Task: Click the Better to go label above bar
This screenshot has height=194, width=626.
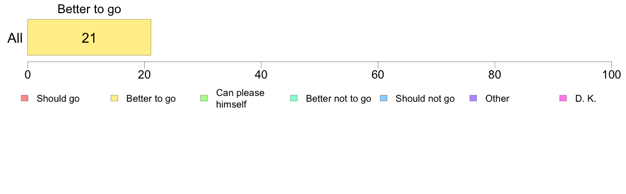Action: (89, 9)
